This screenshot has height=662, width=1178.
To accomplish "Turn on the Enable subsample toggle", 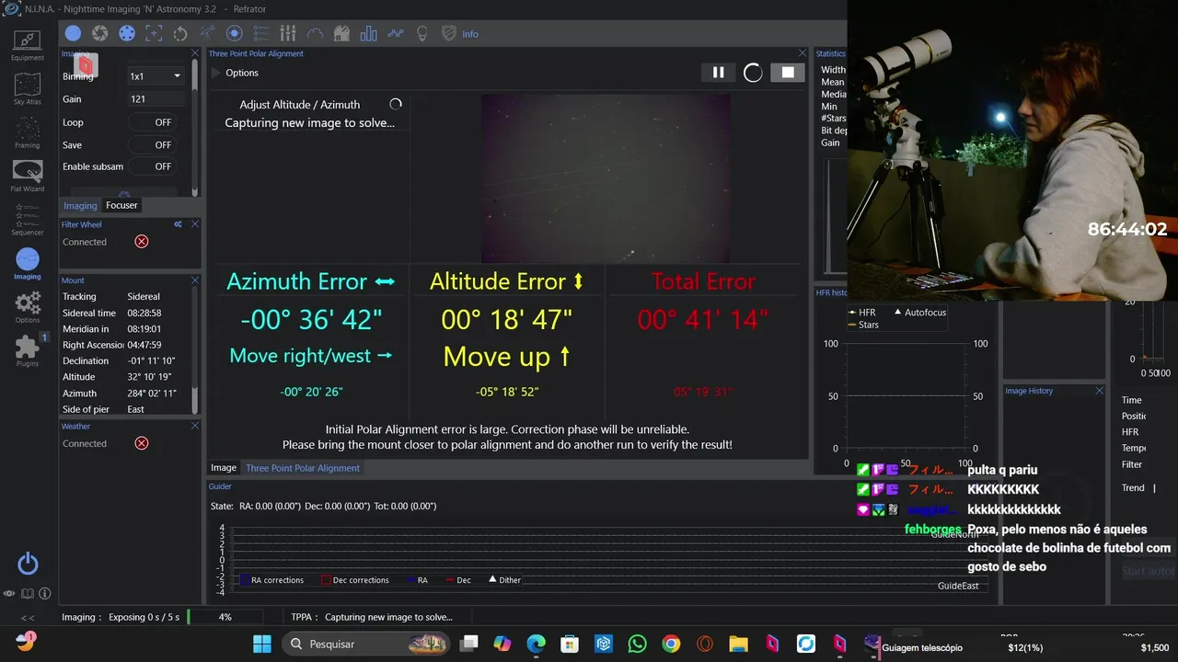I will [x=151, y=167].
